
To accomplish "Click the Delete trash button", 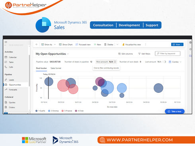I will click(x=109, y=44).
